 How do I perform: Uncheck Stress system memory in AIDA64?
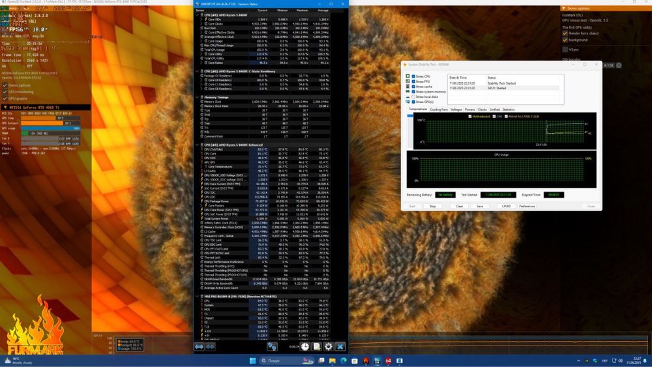[x=413, y=91]
